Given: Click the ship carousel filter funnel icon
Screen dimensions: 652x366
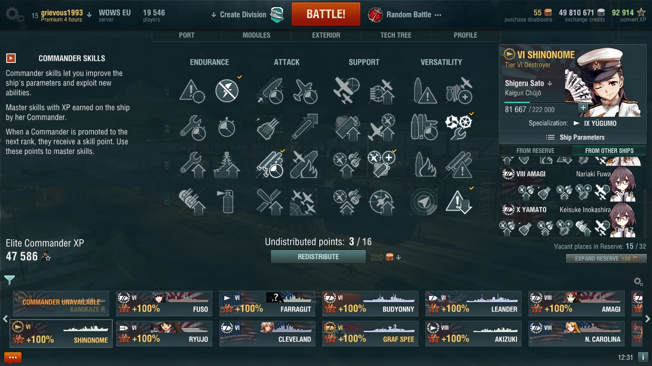Looking at the screenshot, I should [10, 280].
